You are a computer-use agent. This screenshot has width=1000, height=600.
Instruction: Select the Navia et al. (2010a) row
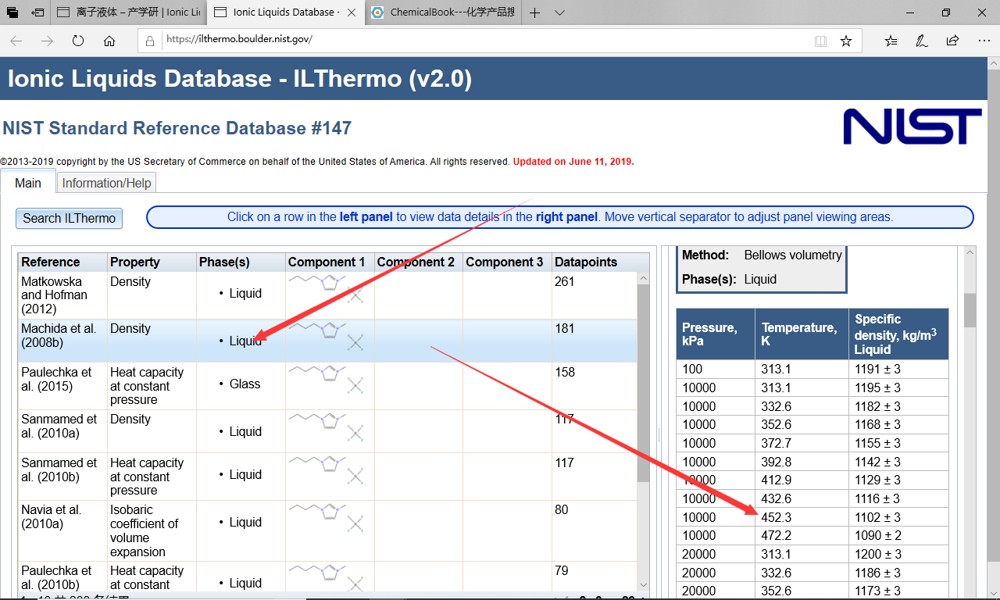[x=327, y=530]
